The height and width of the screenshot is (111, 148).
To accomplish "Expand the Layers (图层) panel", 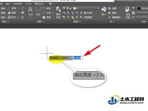I will pos(77,22).
